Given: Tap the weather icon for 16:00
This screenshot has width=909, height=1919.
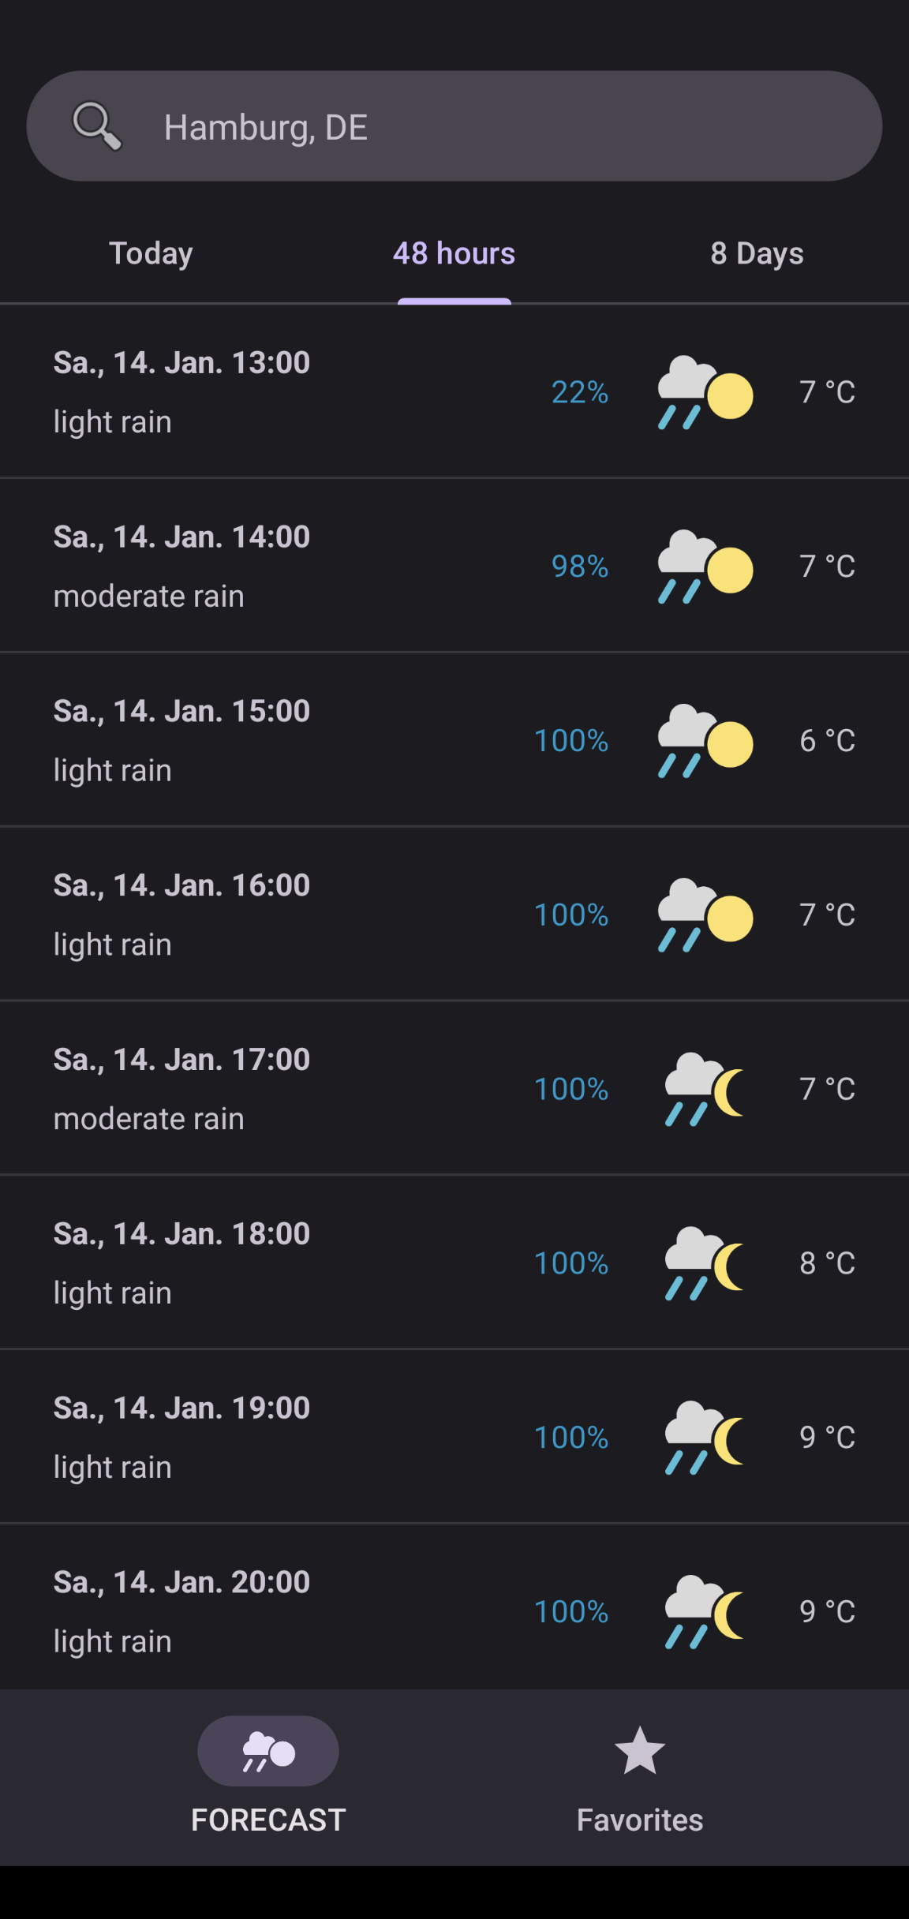Looking at the screenshot, I should tap(705, 915).
